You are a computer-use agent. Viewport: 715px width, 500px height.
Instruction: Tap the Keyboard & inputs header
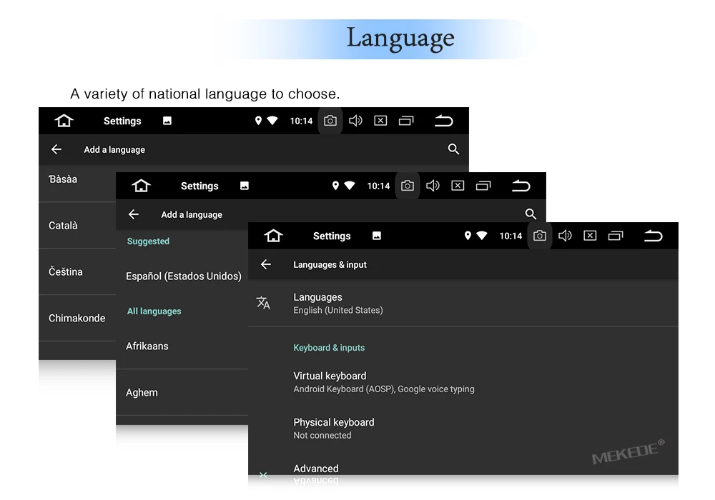click(329, 347)
